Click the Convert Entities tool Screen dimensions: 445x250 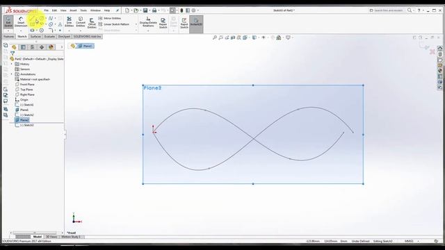(81, 22)
